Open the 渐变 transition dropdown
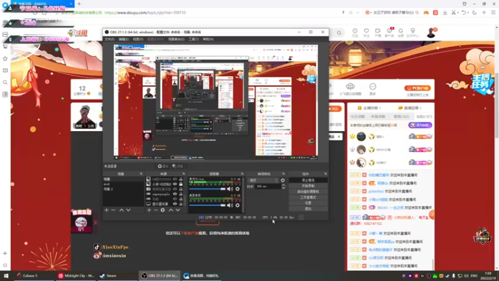 click(x=263, y=180)
